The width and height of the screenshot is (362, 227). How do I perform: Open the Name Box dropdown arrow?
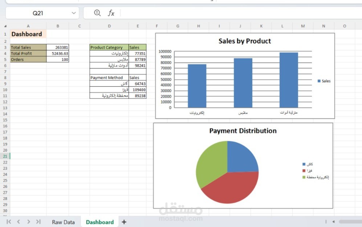[x=74, y=13]
